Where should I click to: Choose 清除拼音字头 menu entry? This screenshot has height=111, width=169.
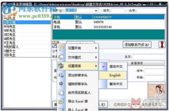coord(78,84)
